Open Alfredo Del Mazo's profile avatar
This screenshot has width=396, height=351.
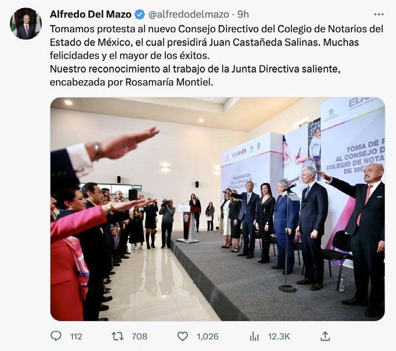pyautogui.click(x=26, y=23)
